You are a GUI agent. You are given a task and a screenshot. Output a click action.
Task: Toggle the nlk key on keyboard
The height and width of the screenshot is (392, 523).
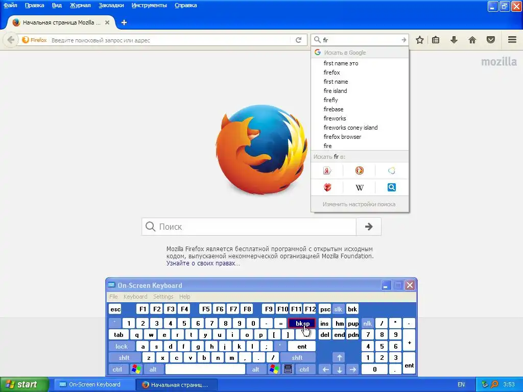coord(367,323)
